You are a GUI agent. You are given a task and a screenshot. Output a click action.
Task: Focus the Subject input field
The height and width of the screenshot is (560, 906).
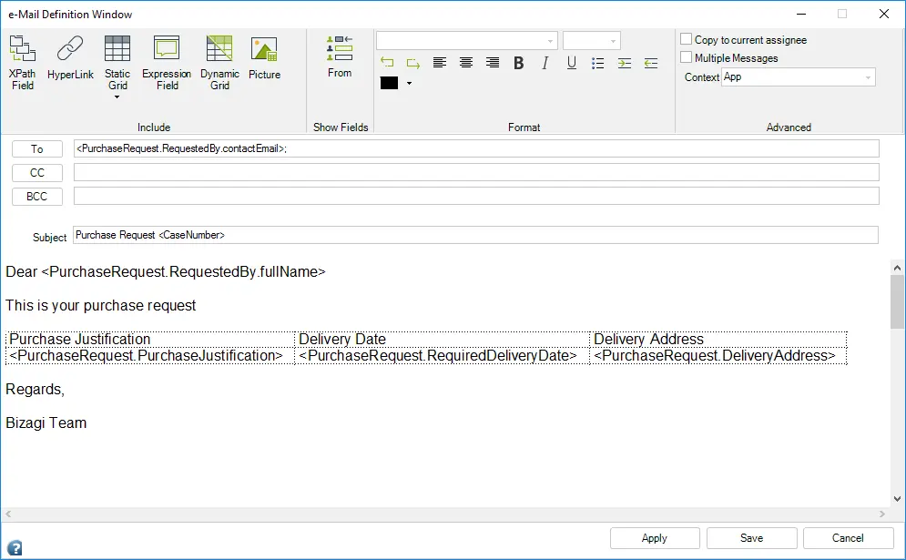click(x=475, y=235)
